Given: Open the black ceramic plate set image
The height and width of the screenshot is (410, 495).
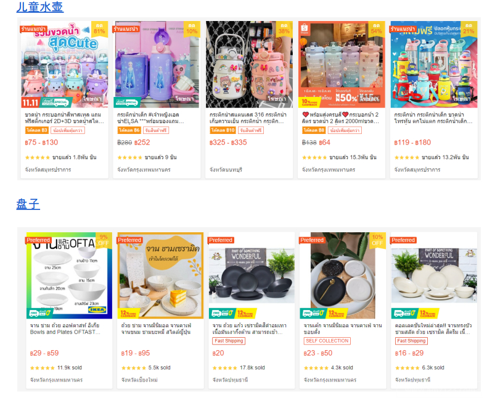Looking at the screenshot, I should coord(252,275).
